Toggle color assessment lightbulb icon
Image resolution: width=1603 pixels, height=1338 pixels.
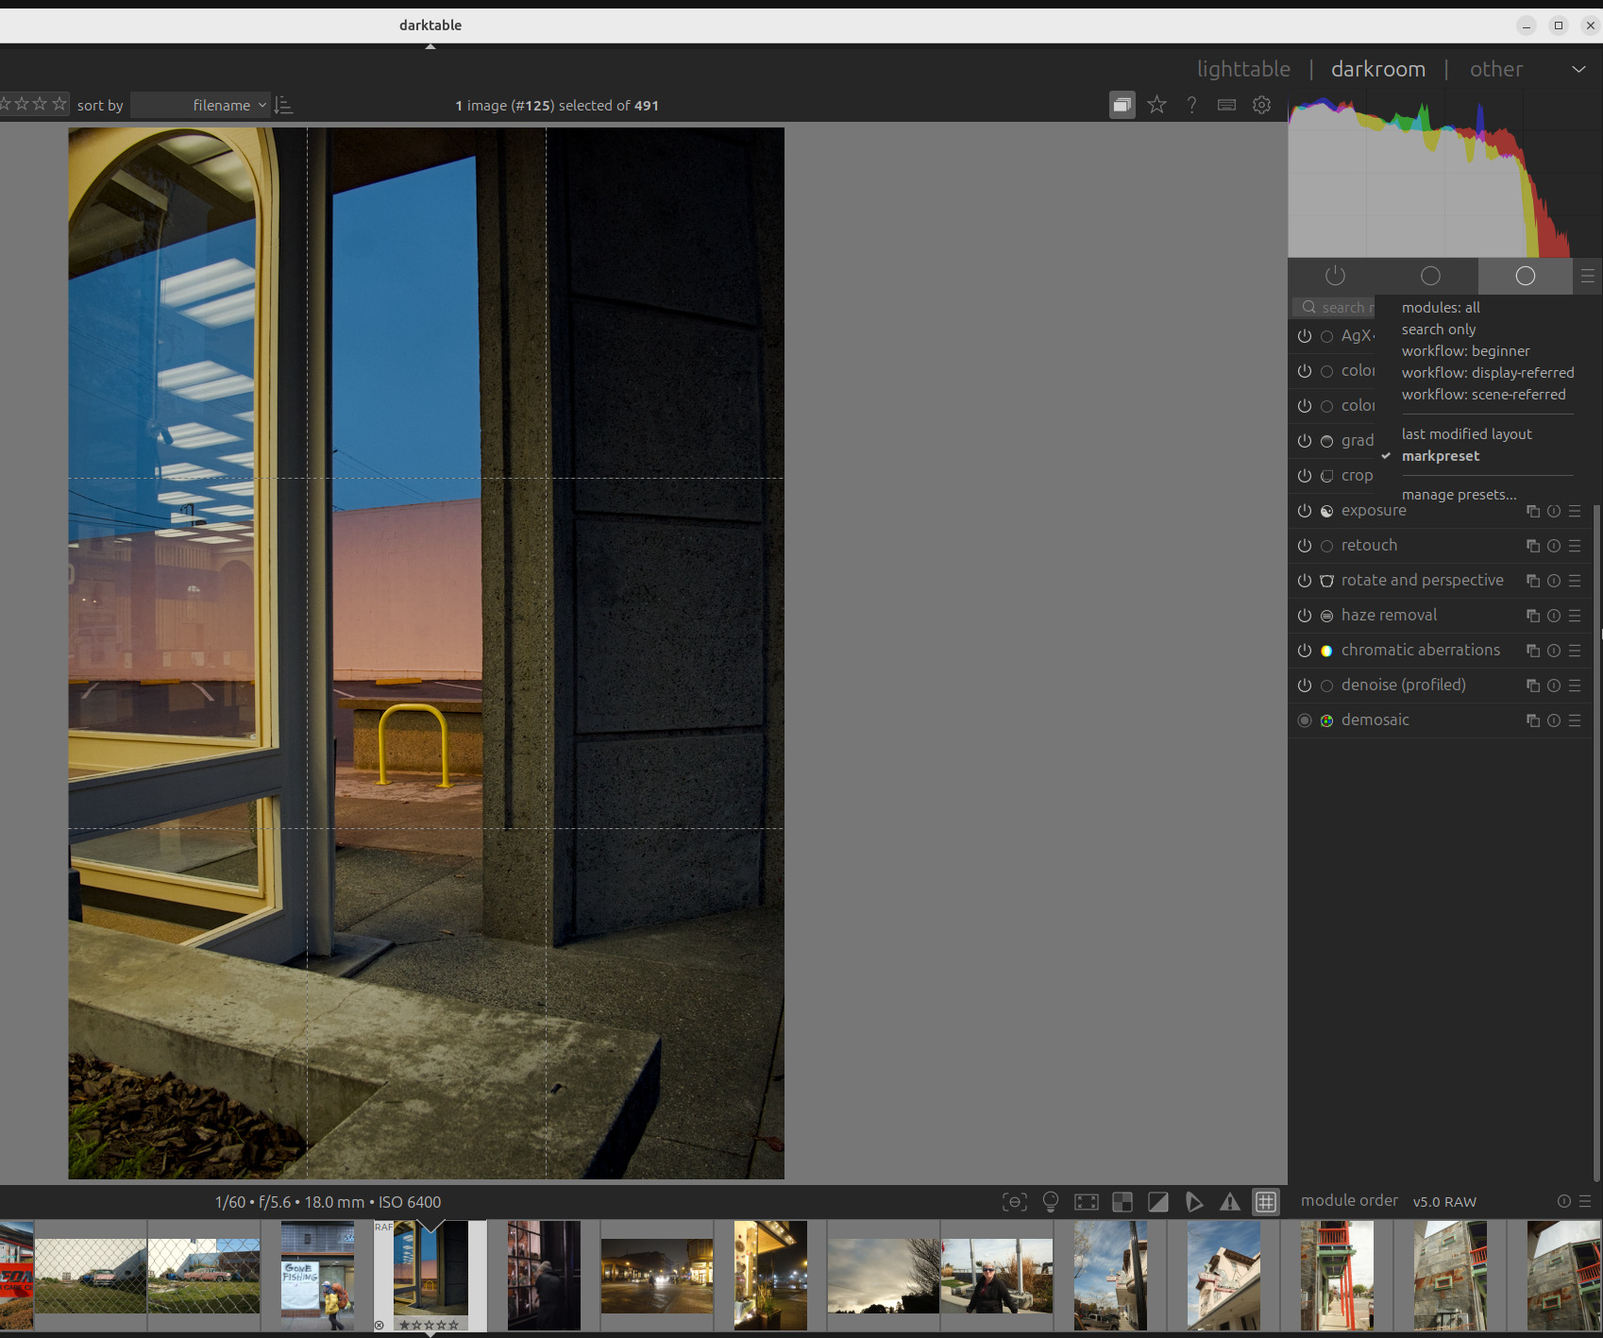click(x=1051, y=1202)
